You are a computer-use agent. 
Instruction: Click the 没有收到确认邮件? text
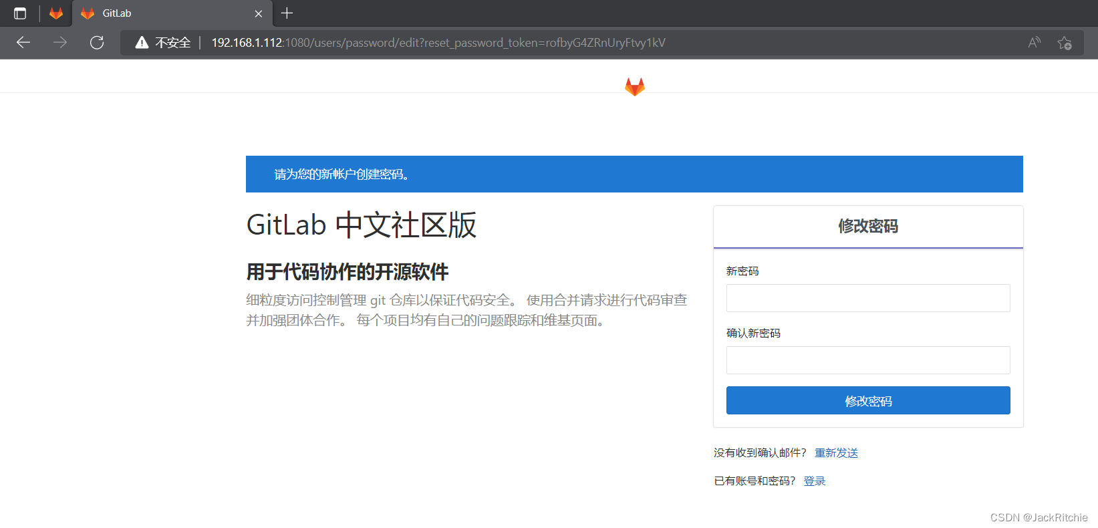[x=760, y=453]
